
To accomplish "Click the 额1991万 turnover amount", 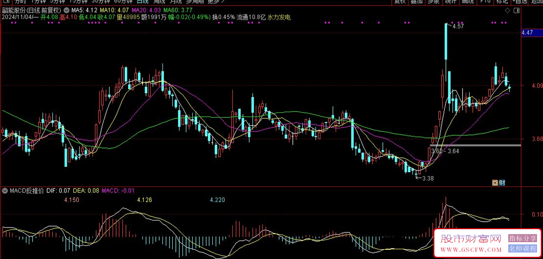I will pos(154,17).
